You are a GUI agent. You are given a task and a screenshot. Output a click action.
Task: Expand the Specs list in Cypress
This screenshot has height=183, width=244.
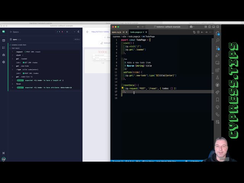point(14,32)
